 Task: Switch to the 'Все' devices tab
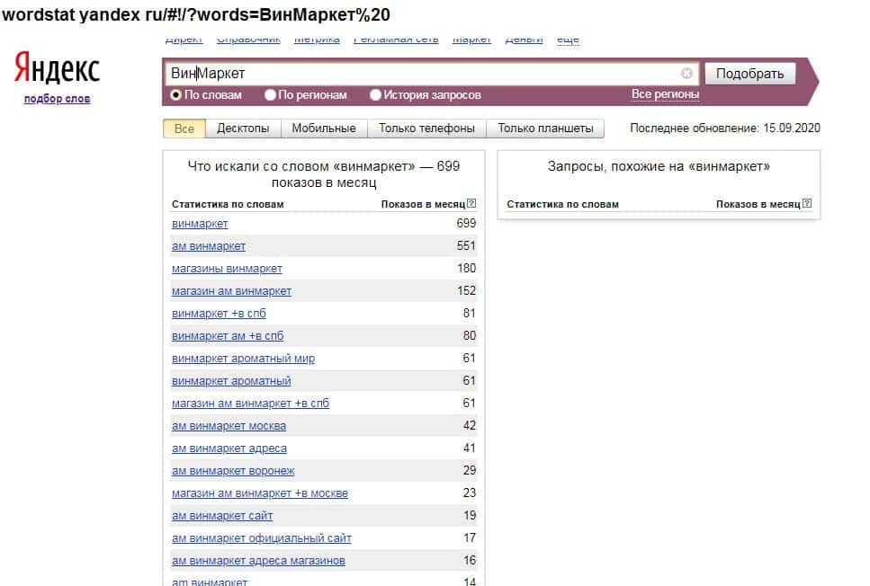pos(184,129)
